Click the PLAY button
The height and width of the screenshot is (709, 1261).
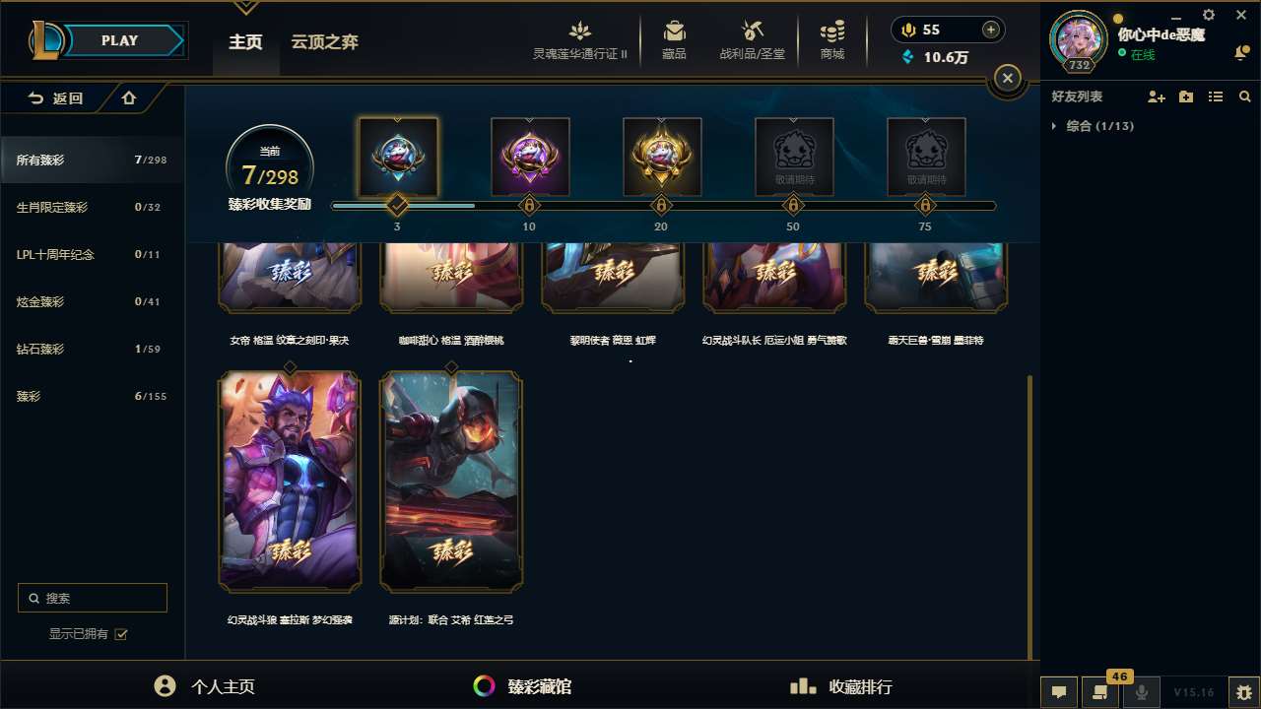tap(120, 40)
